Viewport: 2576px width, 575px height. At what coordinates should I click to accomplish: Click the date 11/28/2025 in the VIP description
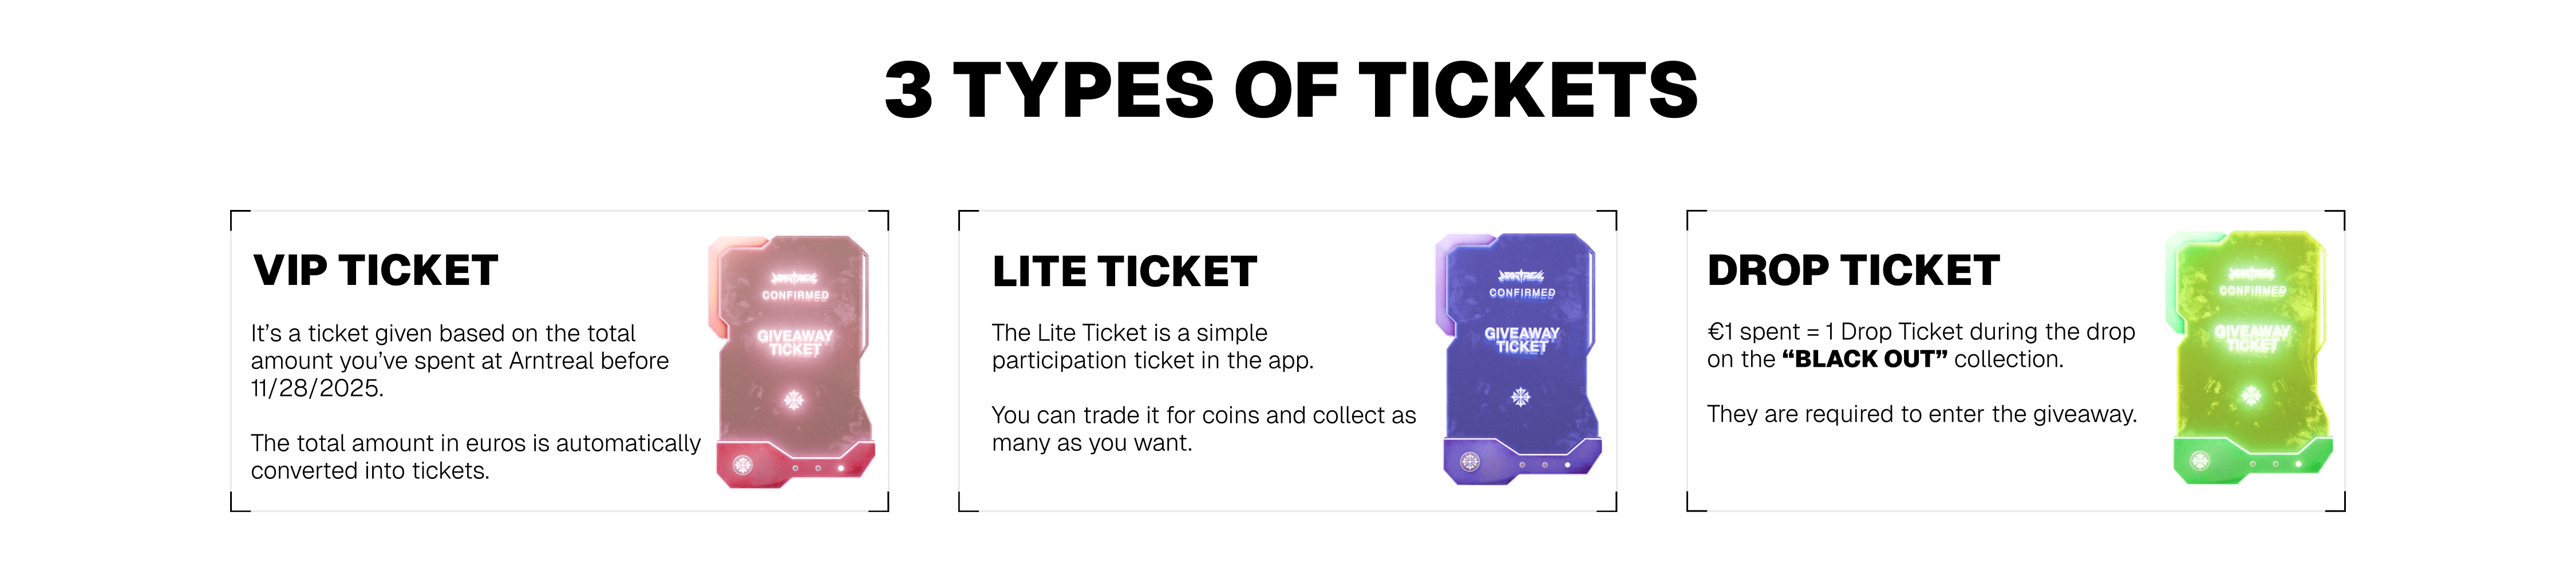coord(316,388)
